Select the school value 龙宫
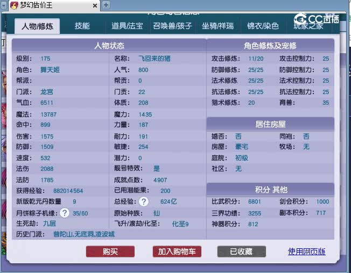 click(x=47, y=92)
